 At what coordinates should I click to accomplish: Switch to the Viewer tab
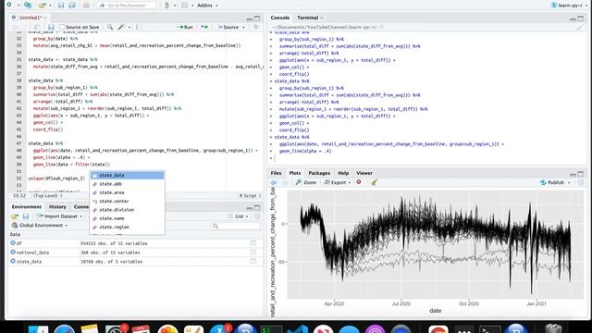point(364,173)
